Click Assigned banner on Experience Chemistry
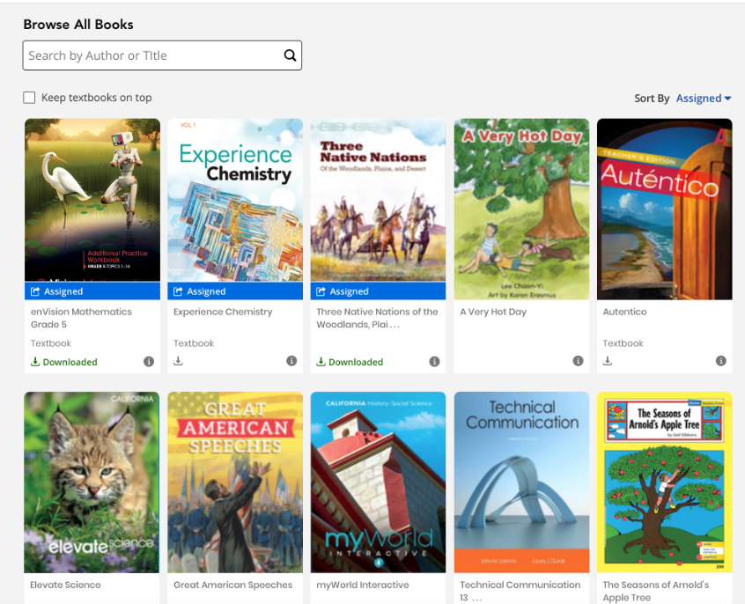 [235, 291]
